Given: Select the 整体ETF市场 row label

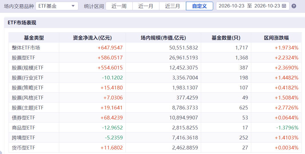Looking at the screenshot, I should [x=26, y=48].
